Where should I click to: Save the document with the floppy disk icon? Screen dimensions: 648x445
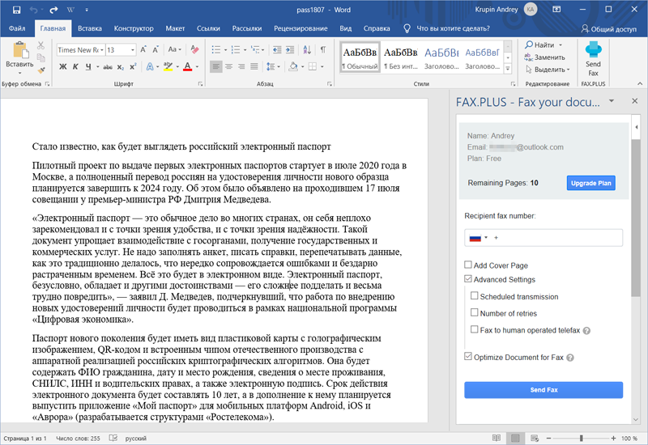[17, 9]
